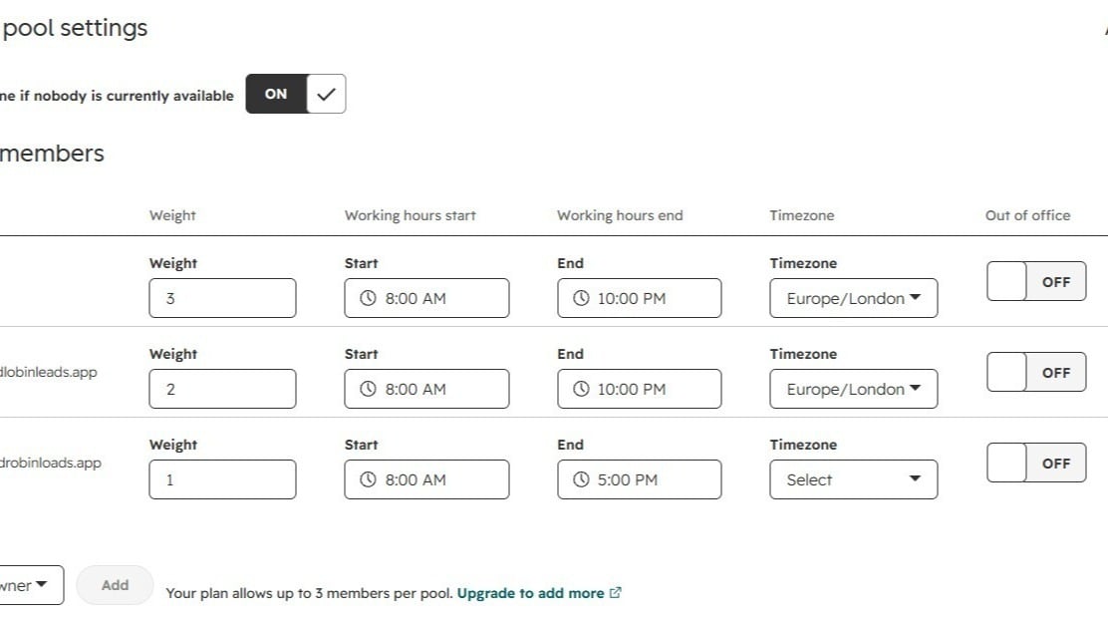Image resolution: width=1108 pixels, height=624 pixels.
Task: Click the plan allows 3 members notice
Action: pyautogui.click(x=309, y=593)
